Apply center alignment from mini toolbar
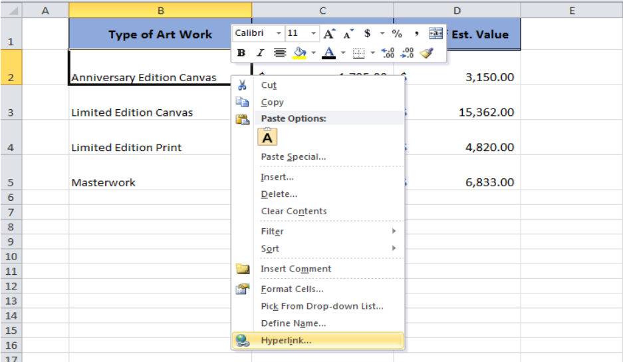The width and height of the screenshot is (623, 362). (280, 53)
